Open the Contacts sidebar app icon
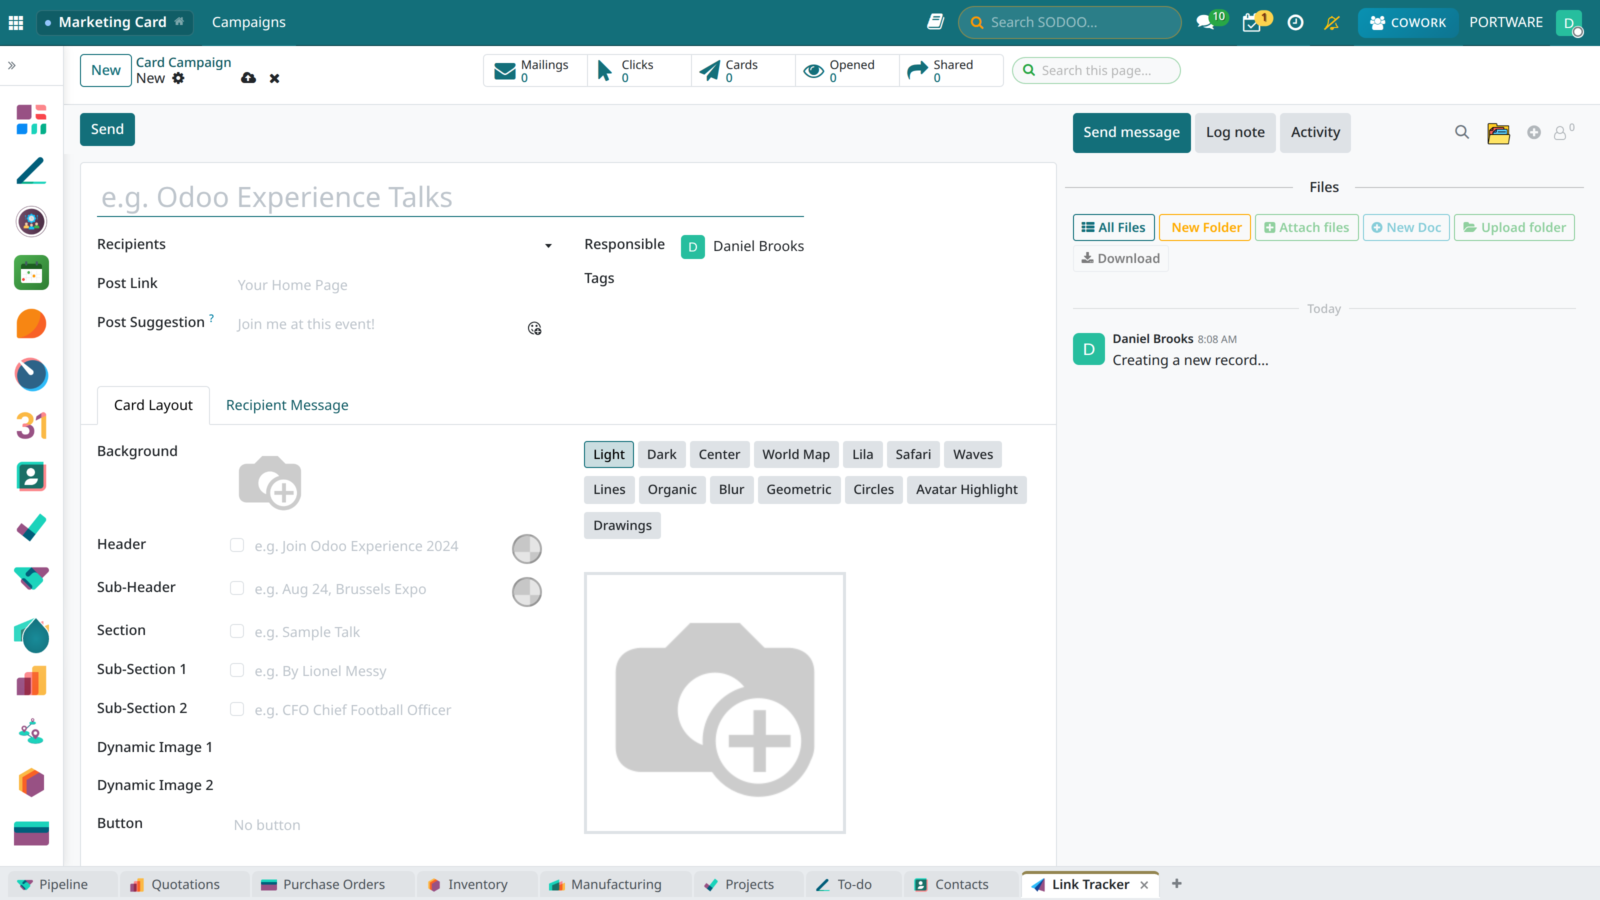Screen dimensions: 1600x900 pyautogui.click(x=31, y=476)
